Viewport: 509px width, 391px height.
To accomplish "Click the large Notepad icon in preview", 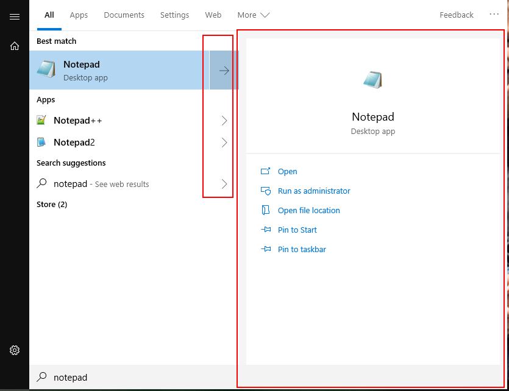I will pos(372,80).
